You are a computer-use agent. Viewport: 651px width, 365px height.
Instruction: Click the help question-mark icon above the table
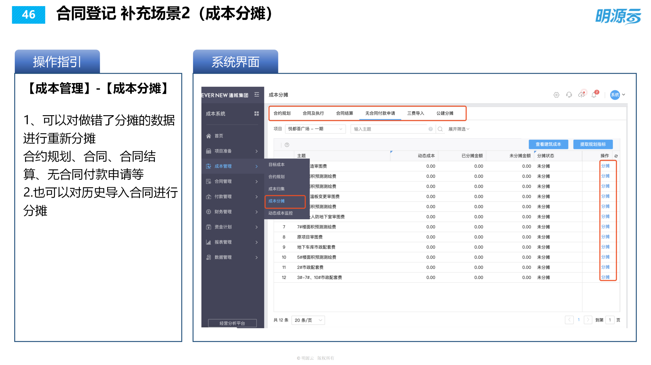point(287,145)
